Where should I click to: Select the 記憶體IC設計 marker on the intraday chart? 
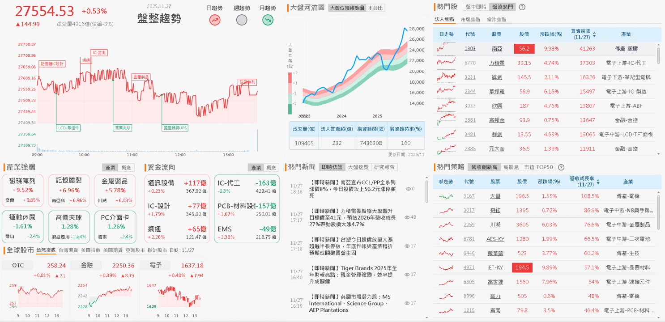click(x=52, y=64)
